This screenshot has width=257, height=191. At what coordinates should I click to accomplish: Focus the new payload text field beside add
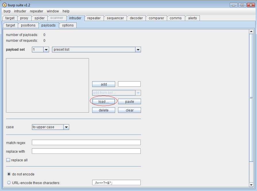click(129, 84)
